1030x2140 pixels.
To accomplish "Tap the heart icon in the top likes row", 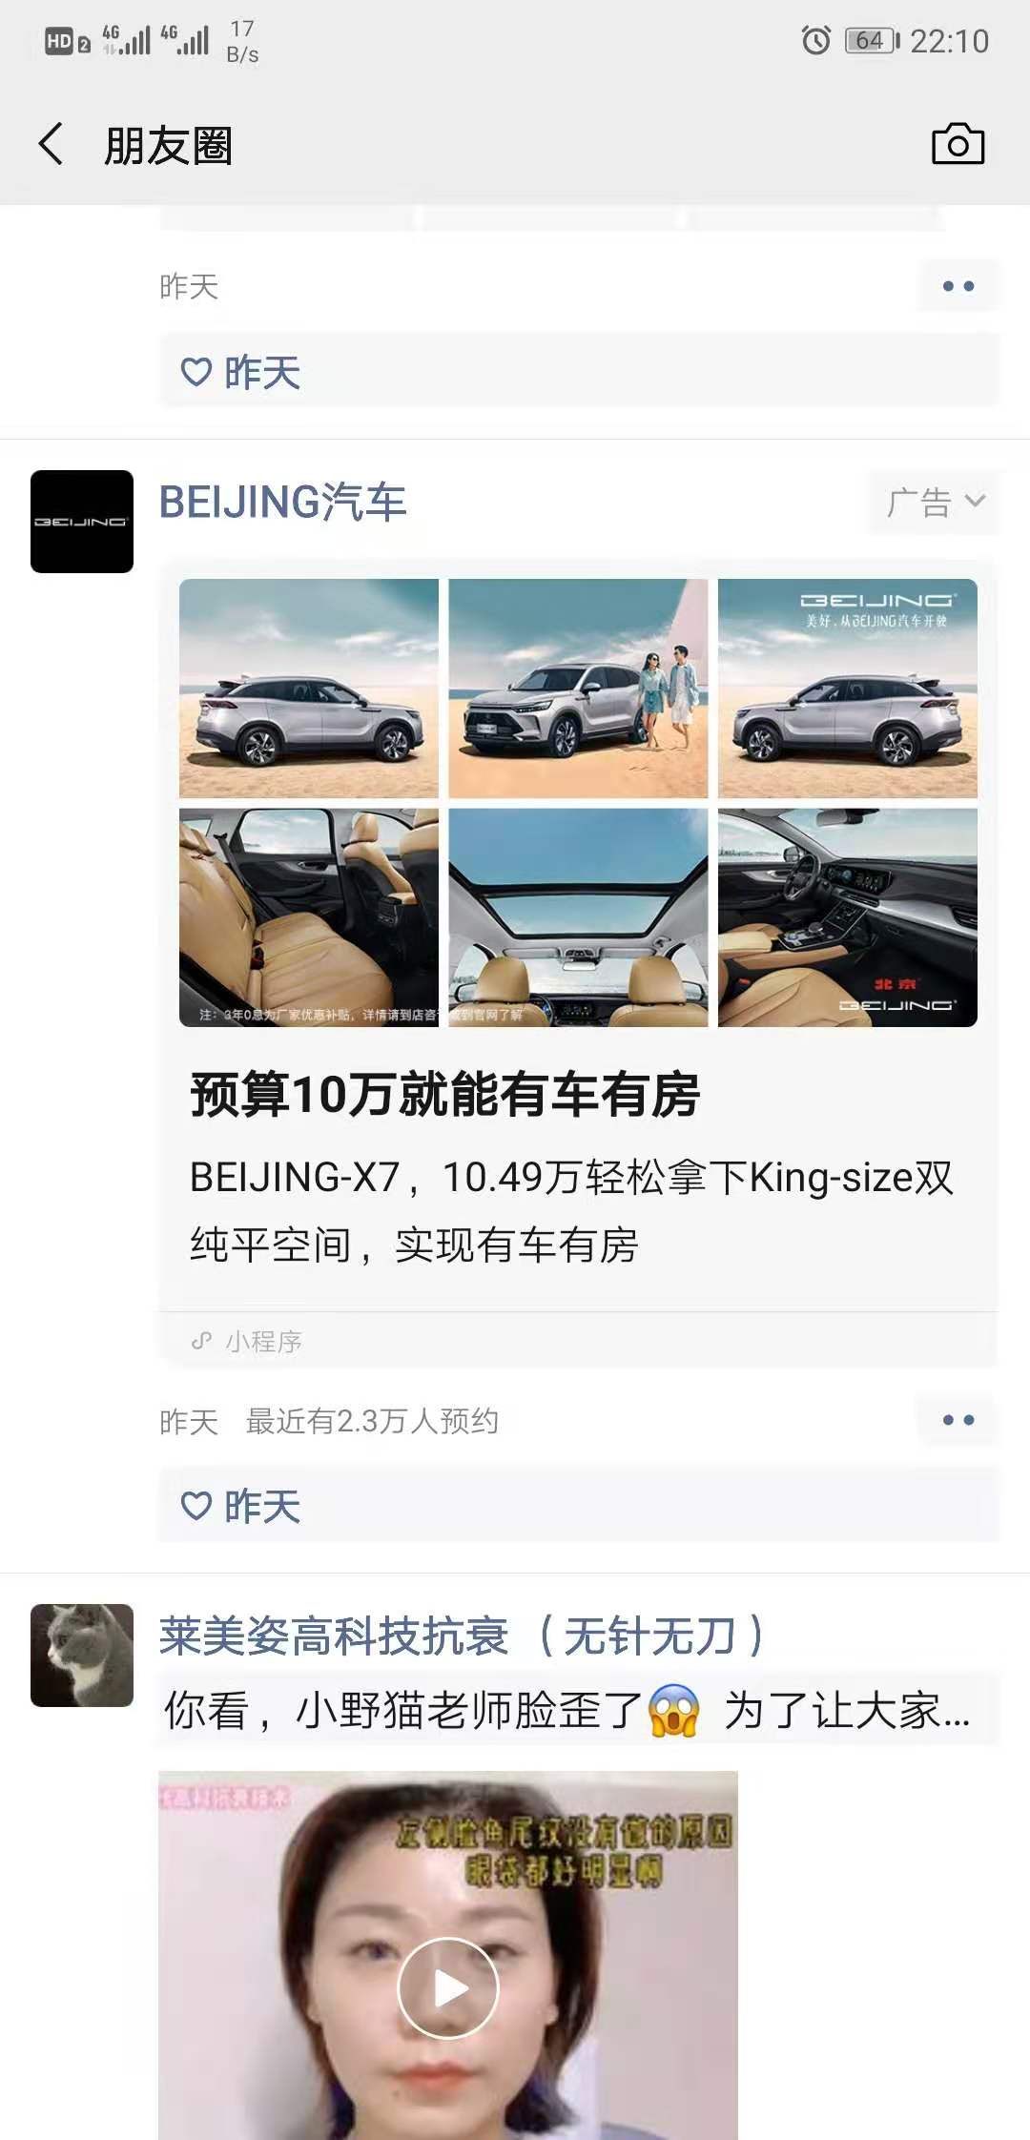I will (x=196, y=372).
